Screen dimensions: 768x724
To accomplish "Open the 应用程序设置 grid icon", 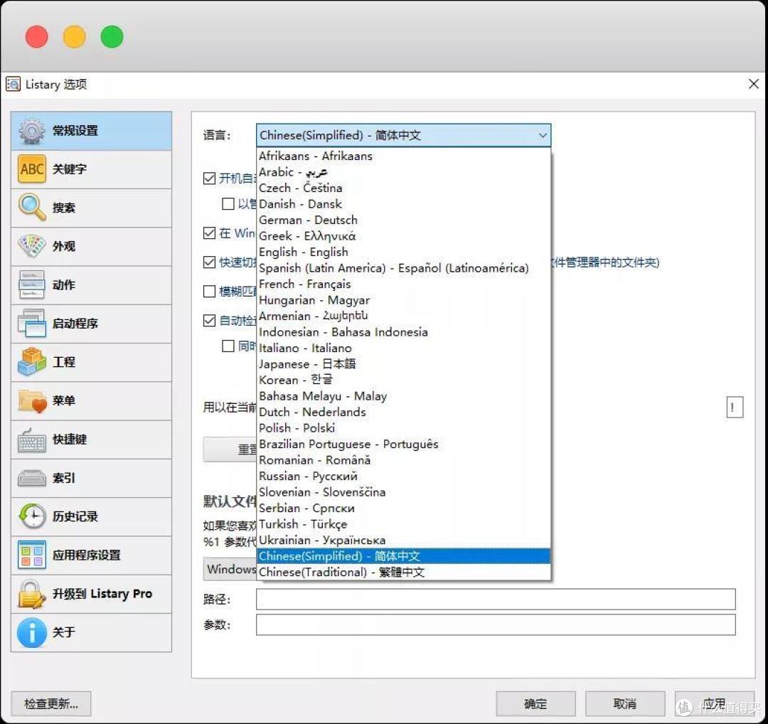I will pos(32,555).
